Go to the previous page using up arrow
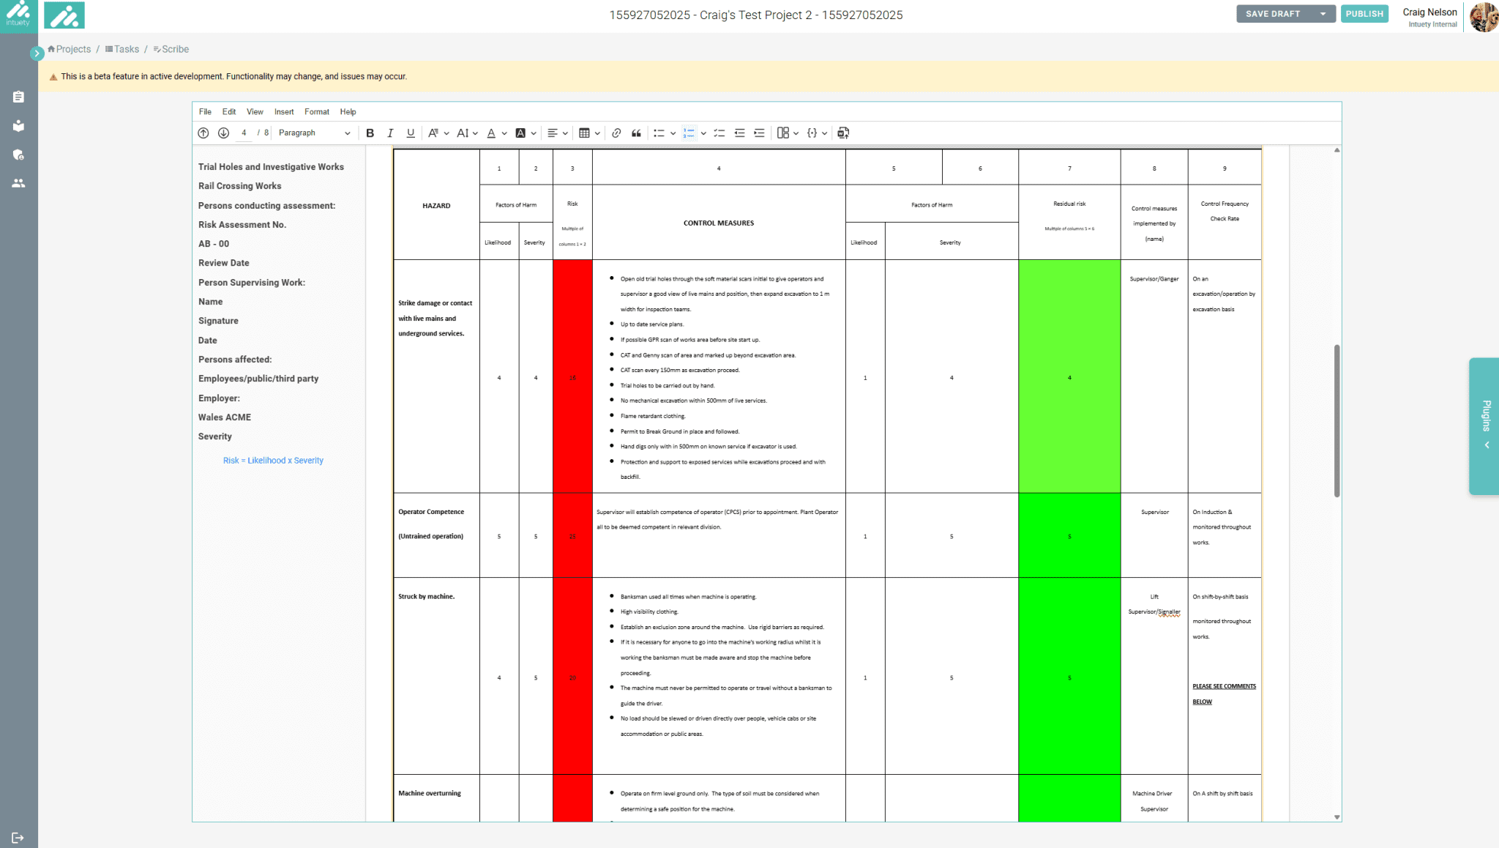Screen dimensions: 1499x848 203,133
